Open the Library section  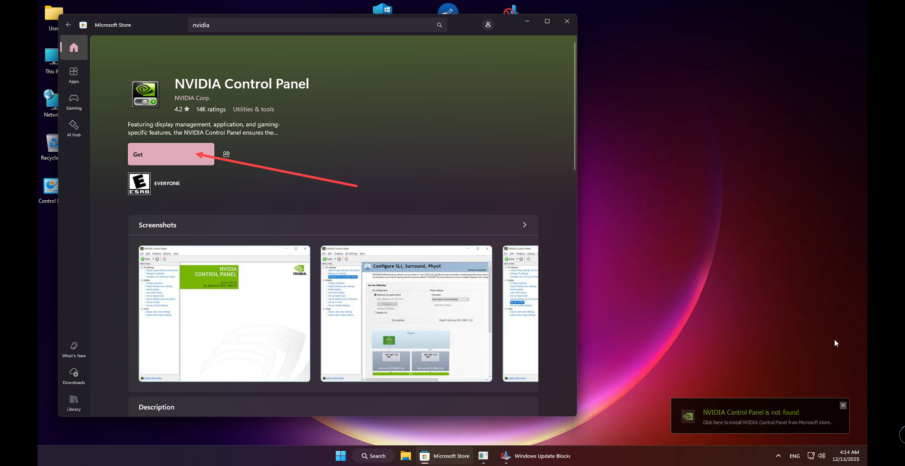coord(74,403)
